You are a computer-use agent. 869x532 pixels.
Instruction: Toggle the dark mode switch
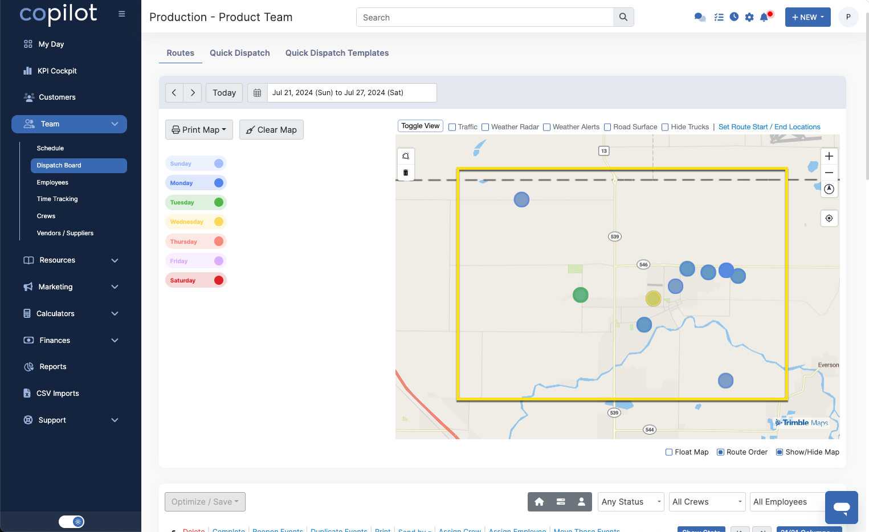click(x=71, y=522)
